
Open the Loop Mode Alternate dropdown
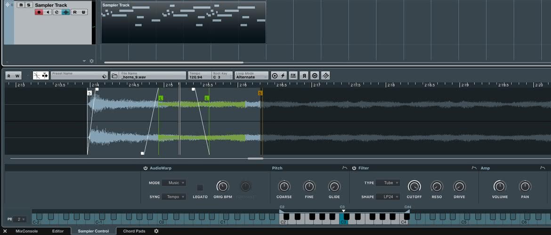pyautogui.click(x=251, y=75)
